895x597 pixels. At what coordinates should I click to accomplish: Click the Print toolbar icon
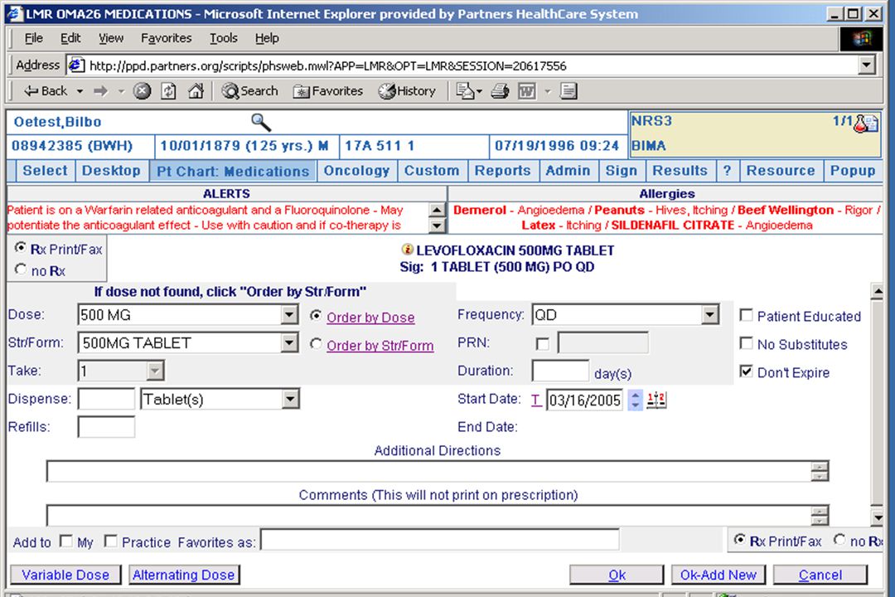tap(500, 91)
